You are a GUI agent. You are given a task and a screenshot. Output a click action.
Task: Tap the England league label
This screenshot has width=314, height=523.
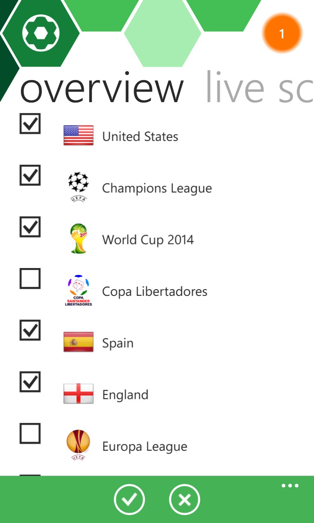125,395
